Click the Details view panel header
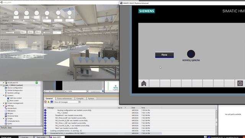This screenshot has width=245, height=138. (x=21, y=128)
